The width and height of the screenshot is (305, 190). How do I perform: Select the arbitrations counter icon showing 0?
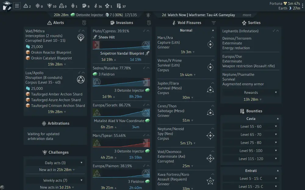(38, 6)
